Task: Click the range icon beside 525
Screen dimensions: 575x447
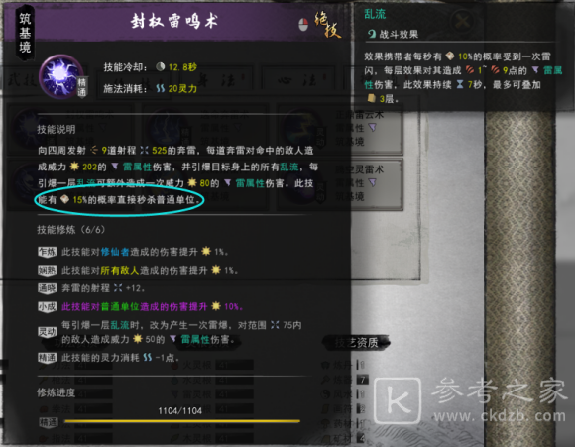Action: [145, 150]
